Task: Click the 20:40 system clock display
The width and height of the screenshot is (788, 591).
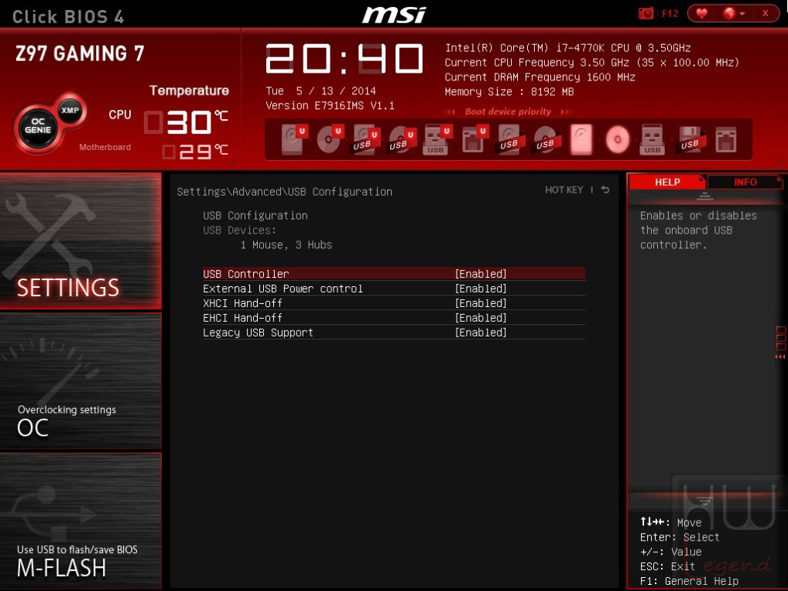Action: coord(344,59)
